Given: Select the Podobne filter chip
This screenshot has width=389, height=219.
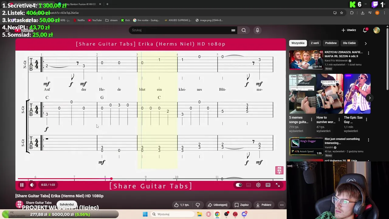Looking at the screenshot, I should pos(331,43).
